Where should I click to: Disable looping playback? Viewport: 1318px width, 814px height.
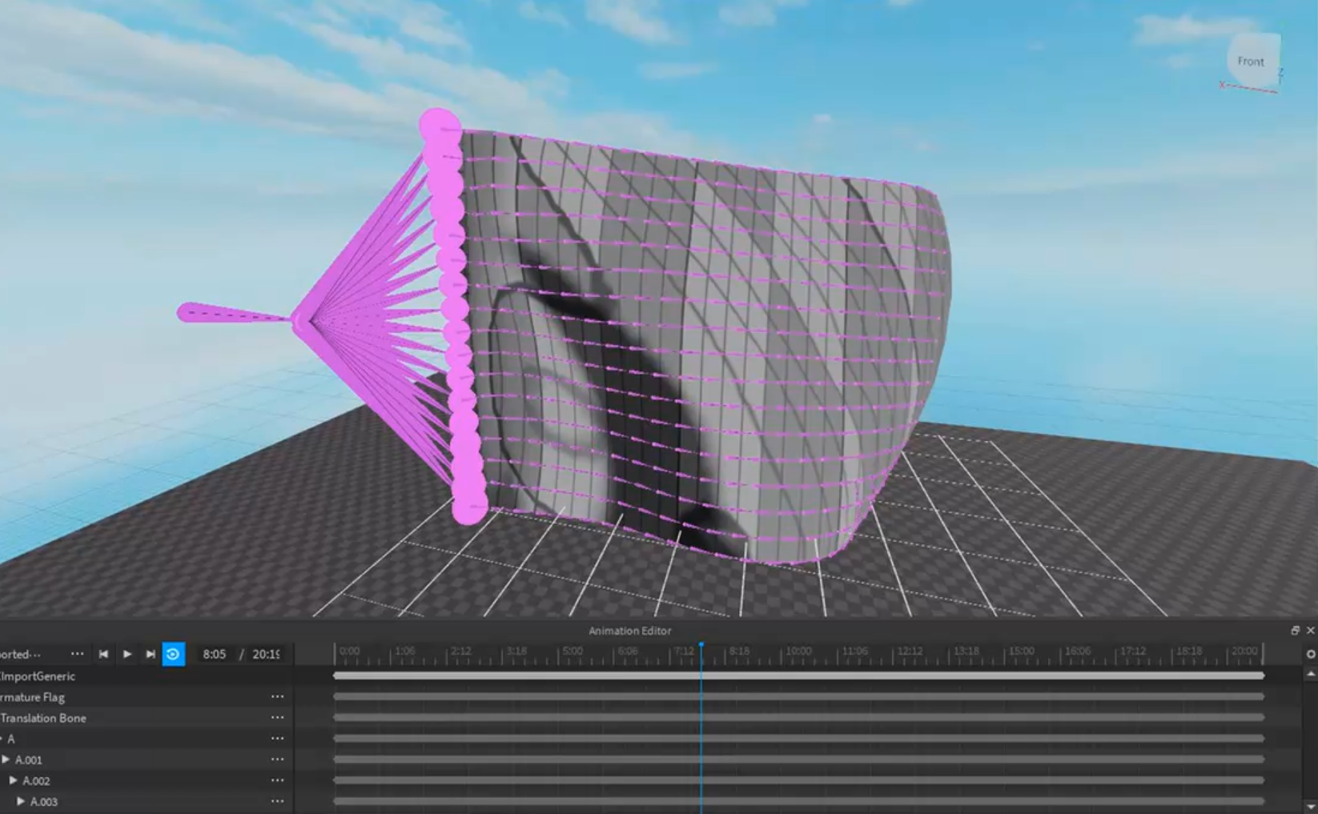pyautogui.click(x=173, y=654)
